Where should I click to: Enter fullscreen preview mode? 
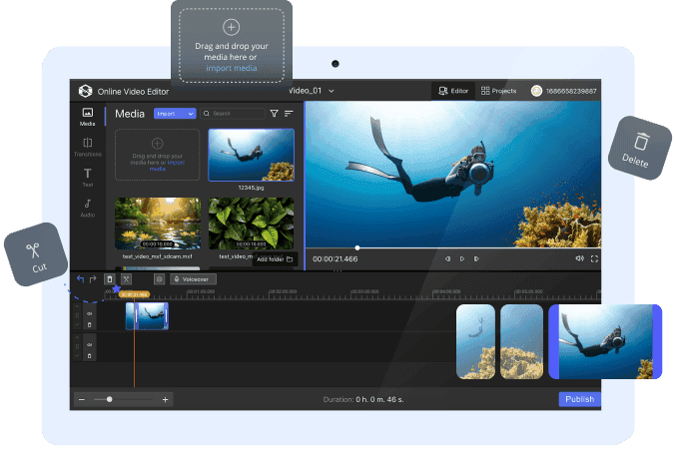pyautogui.click(x=594, y=258)
